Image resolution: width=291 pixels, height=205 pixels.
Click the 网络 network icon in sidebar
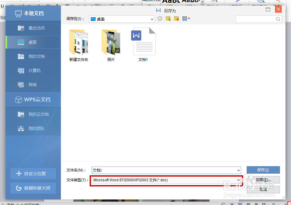(x=21, y=85)
